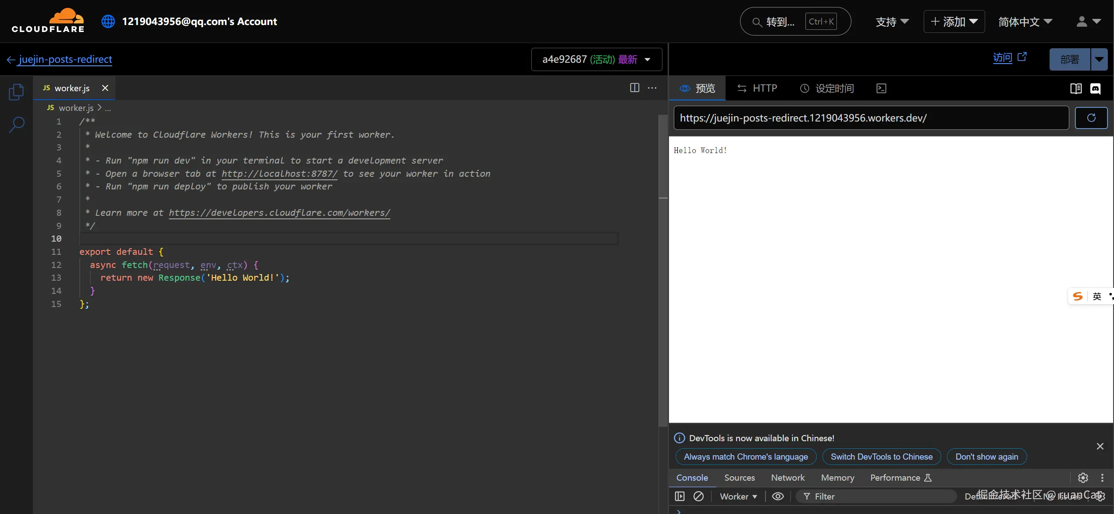The height and width of the screenshot is (514, 1114).
Task: Open the terminal console icon tab
Action: (x=881, y=89)
